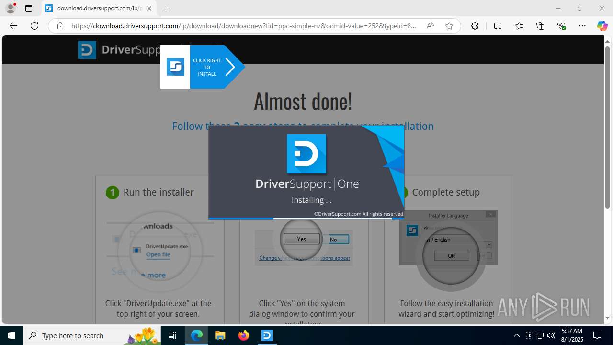Click "Change when these notifications appear" link

click(x=305, y=258)
